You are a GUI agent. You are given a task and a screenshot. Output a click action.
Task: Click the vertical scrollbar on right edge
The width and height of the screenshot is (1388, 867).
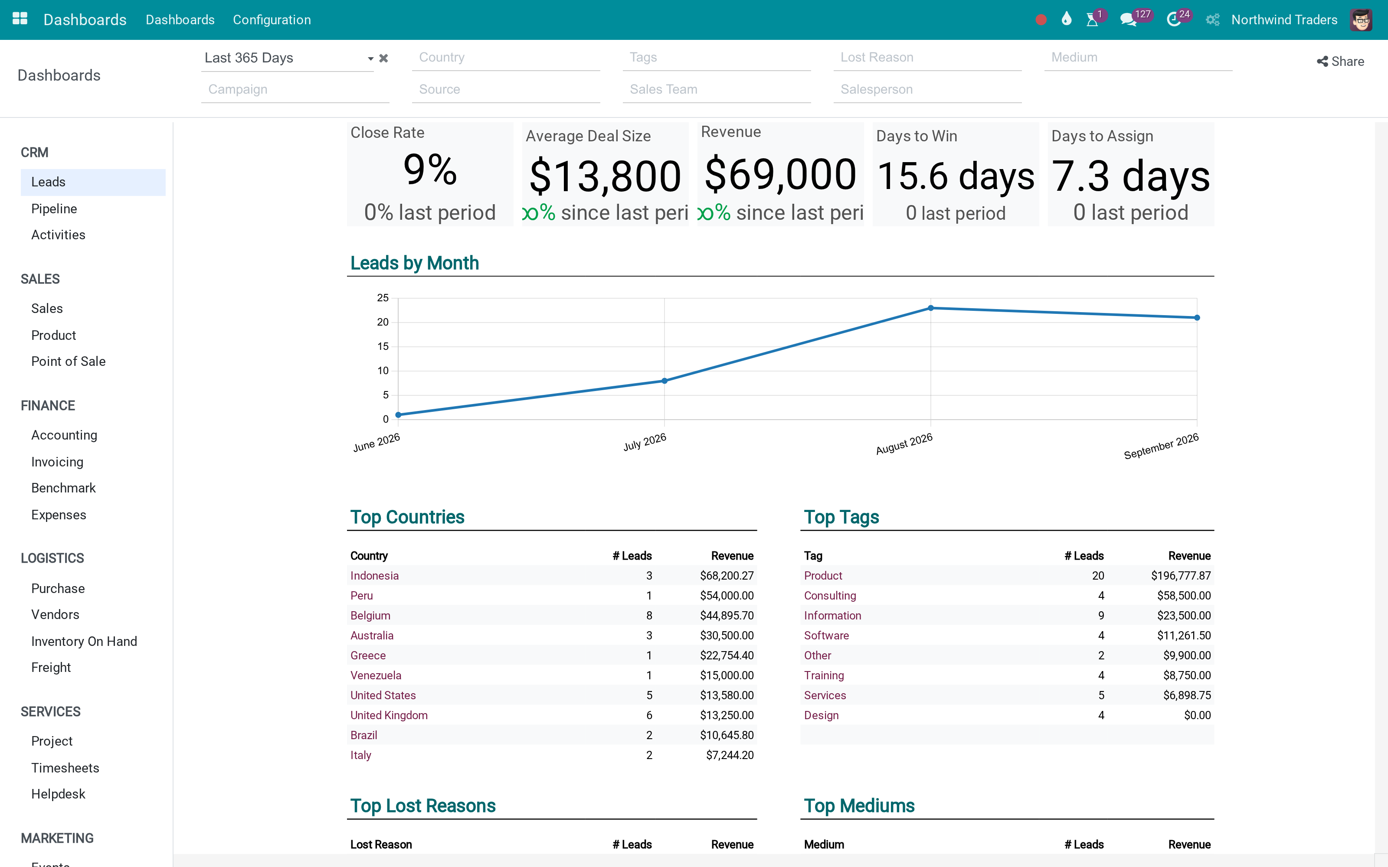pyautogui.click(x=1381, y=487)
